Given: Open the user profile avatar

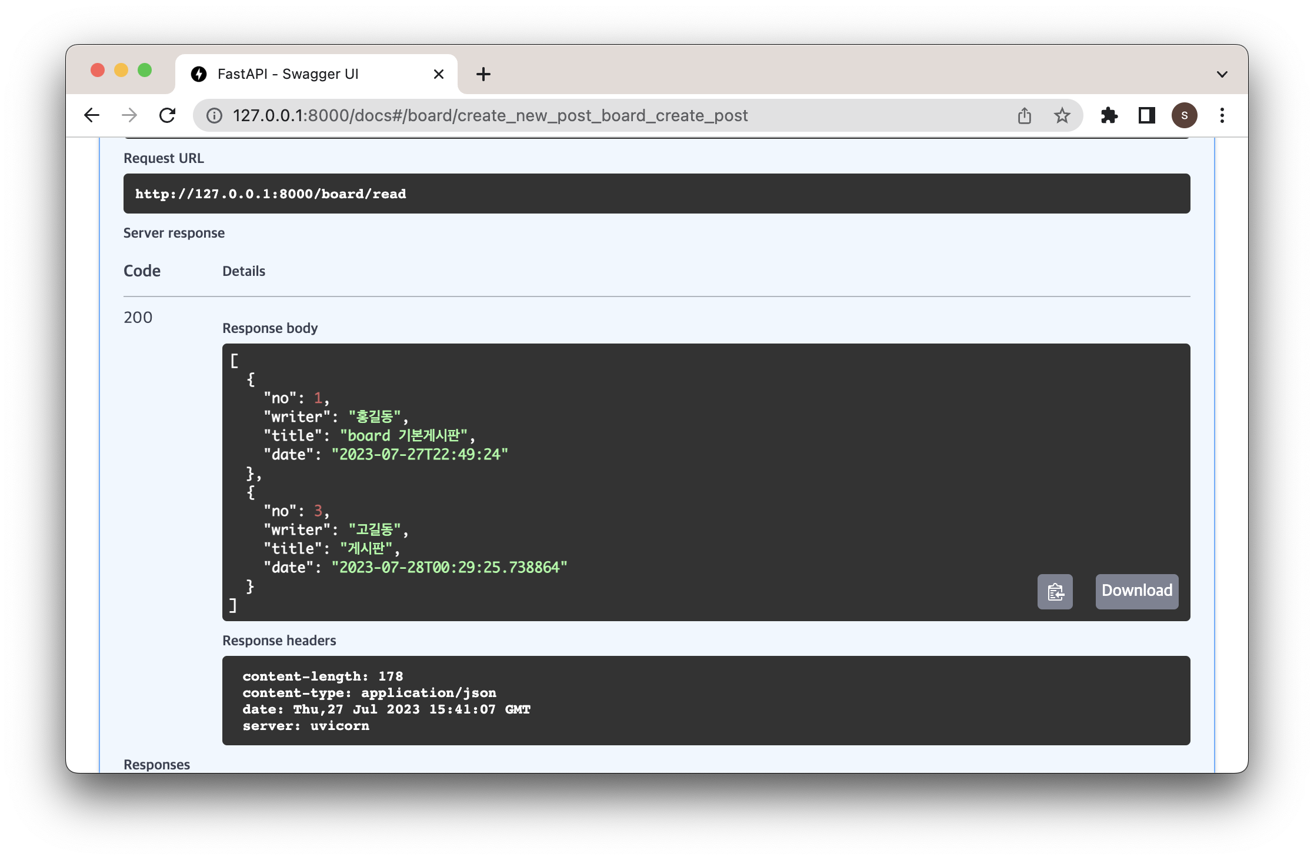Looking at the screenshot, I should 1184,116.
